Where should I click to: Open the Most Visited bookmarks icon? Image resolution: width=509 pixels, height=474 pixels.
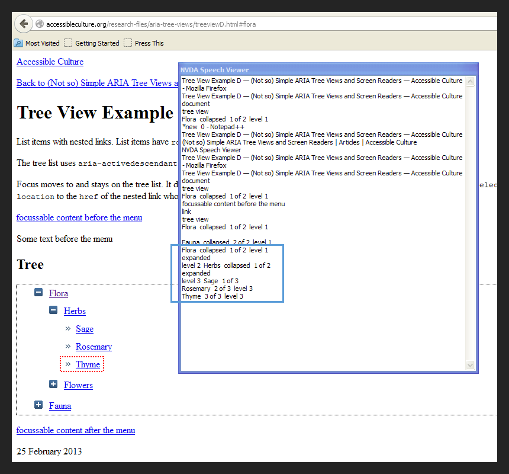(x=18, y=43)
